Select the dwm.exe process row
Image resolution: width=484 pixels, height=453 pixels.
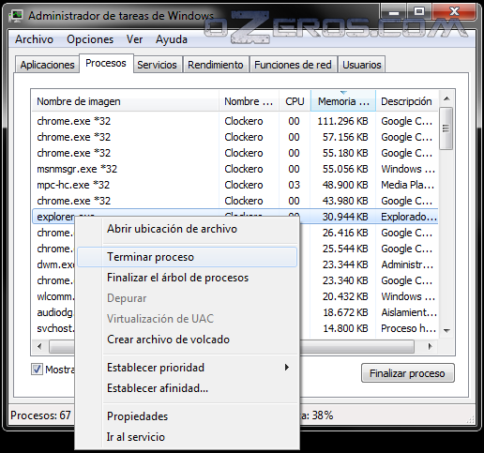coord(55,264)
